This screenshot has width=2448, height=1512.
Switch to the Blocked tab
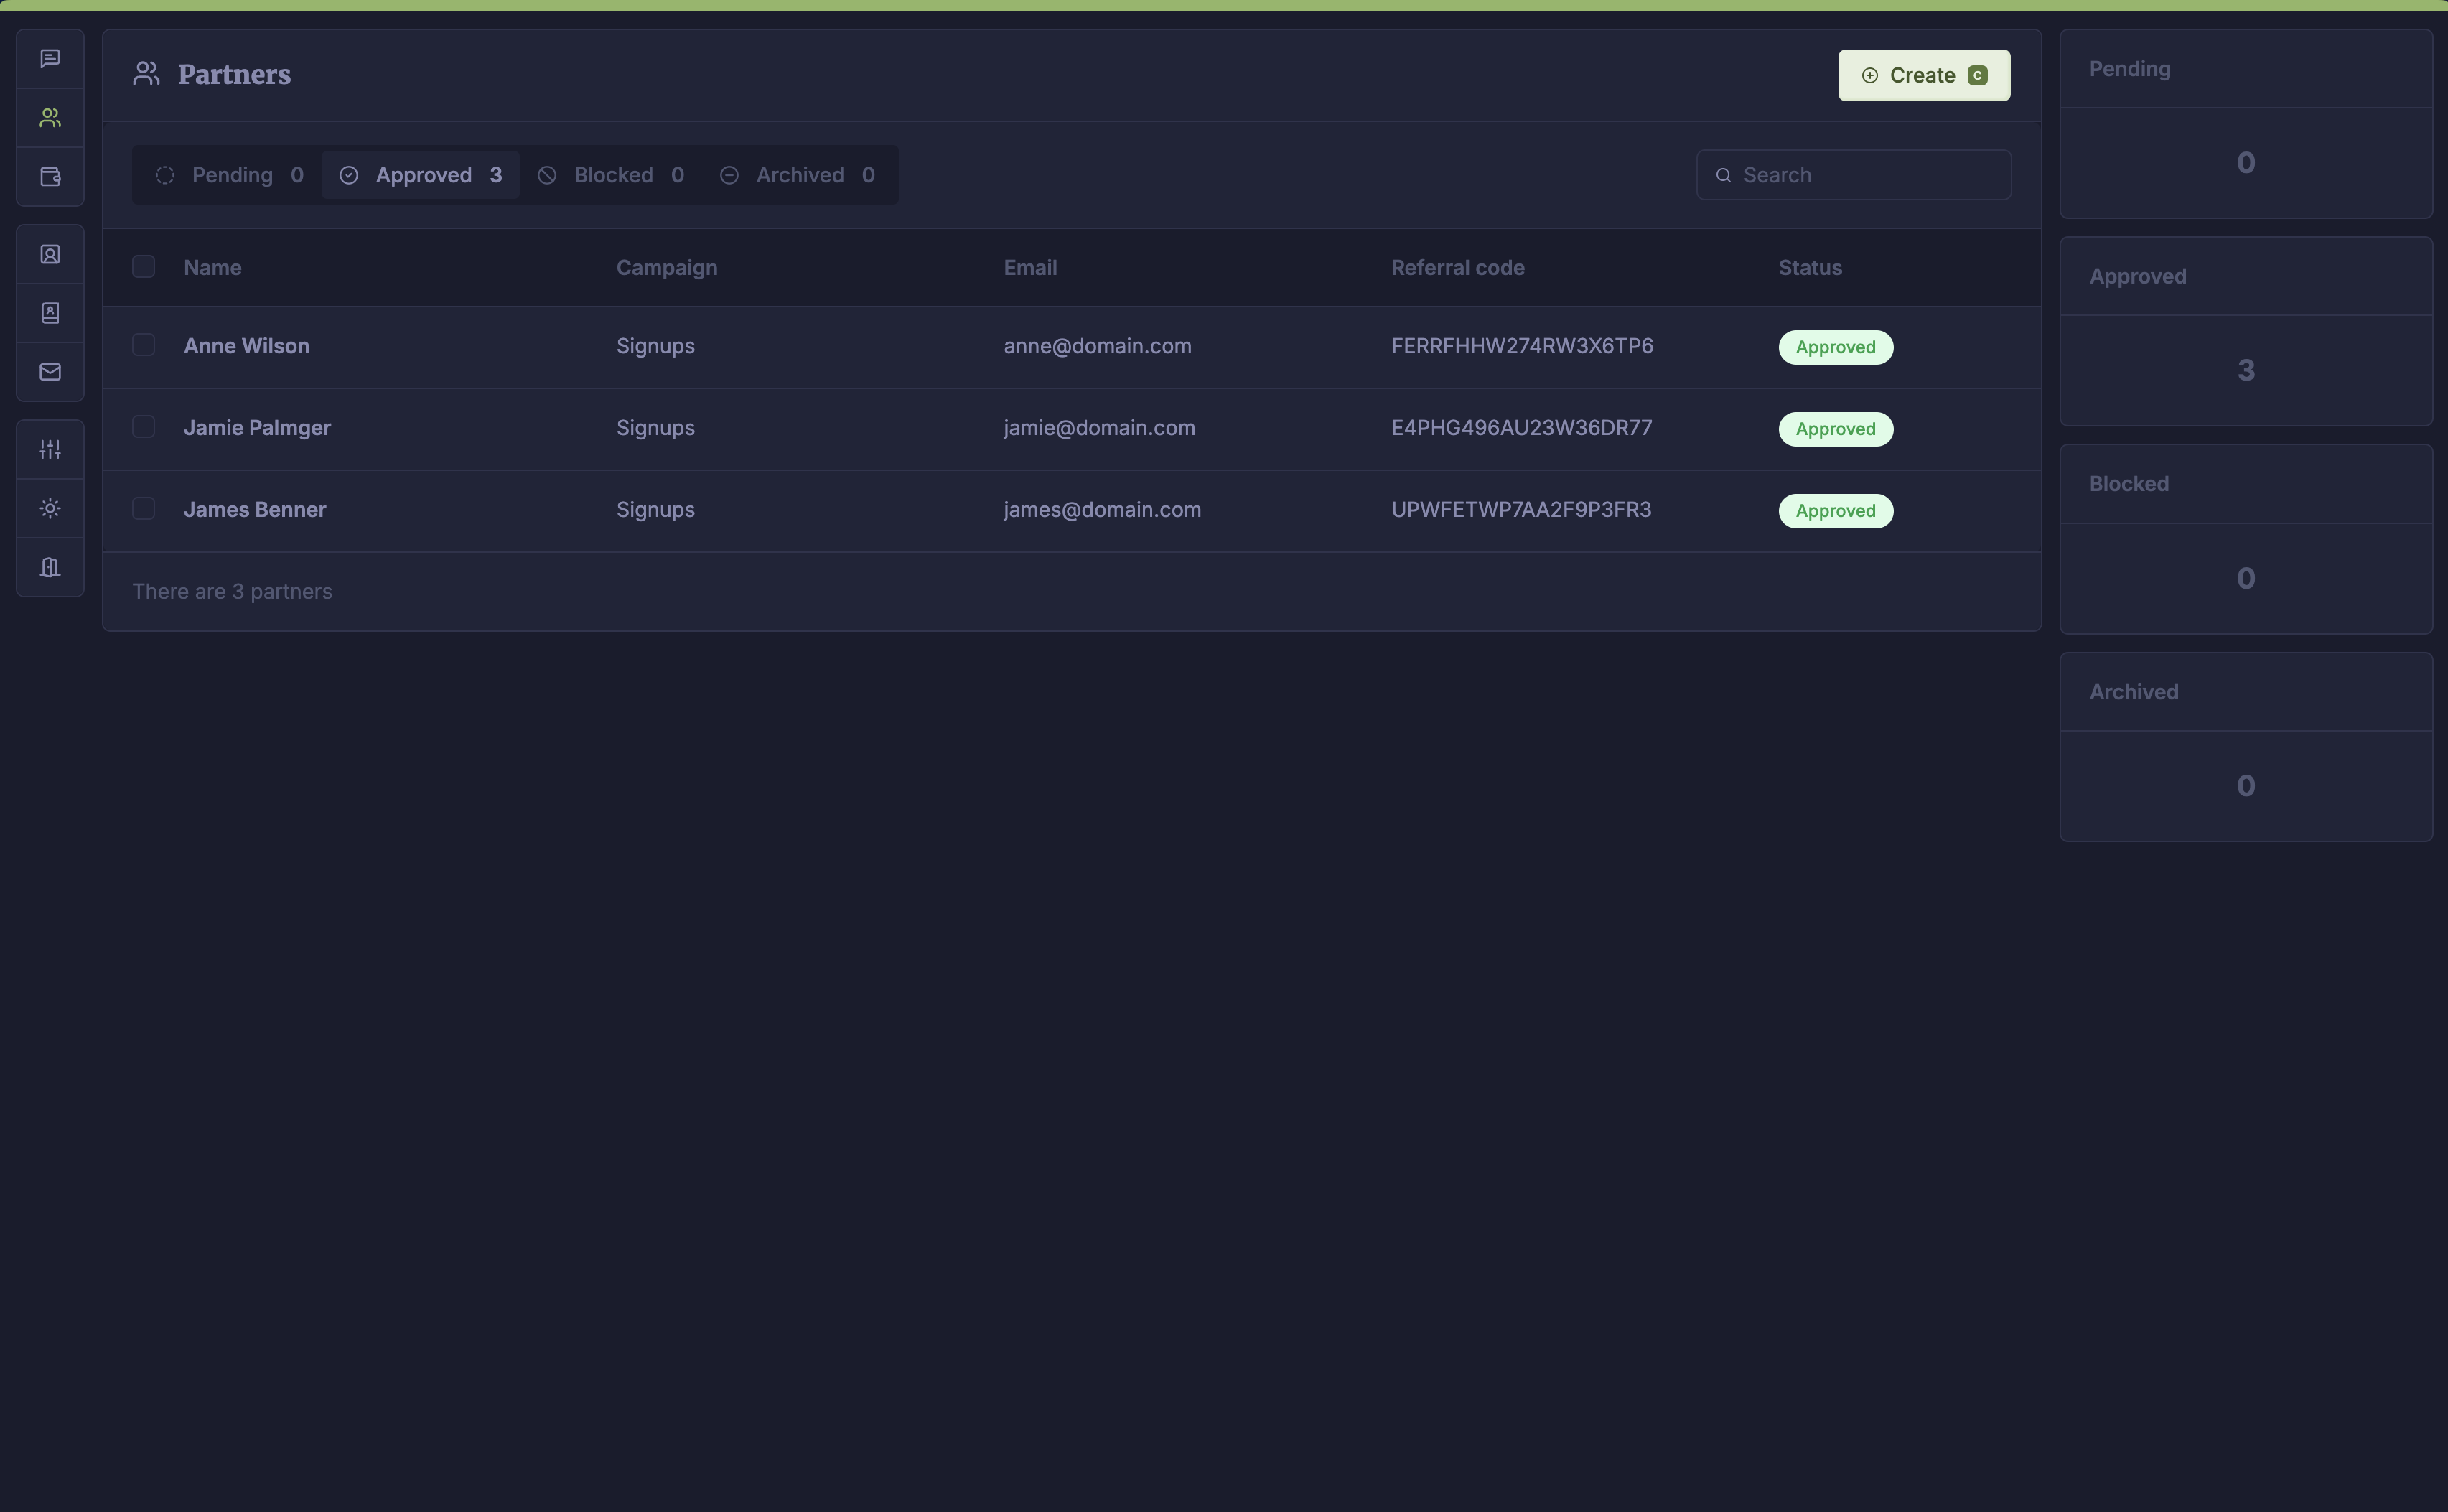point(611,175)
